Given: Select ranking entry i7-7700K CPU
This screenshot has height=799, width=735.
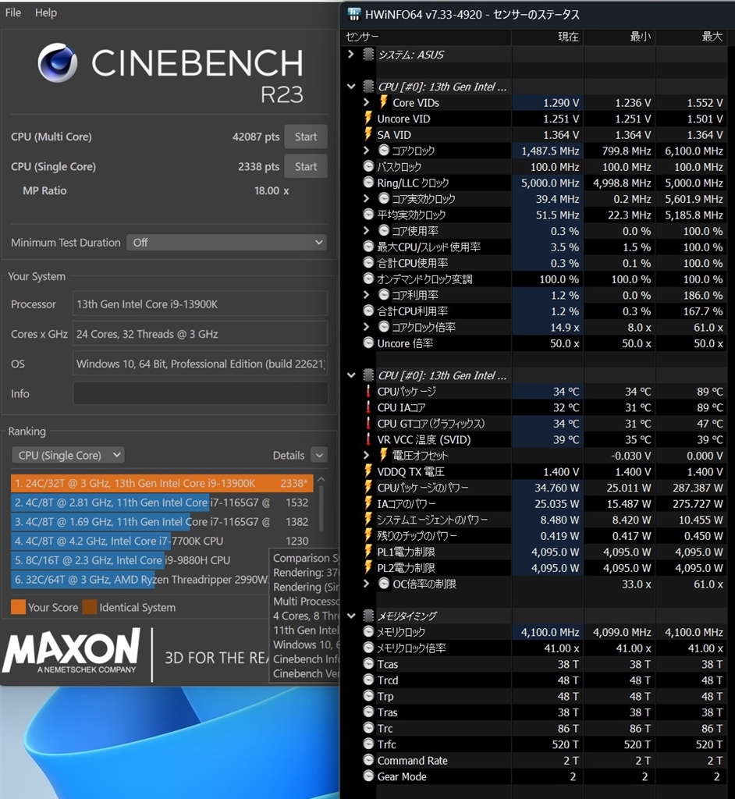Looking at the screenshot, I should pyautogui.click(x=162, y=541).
